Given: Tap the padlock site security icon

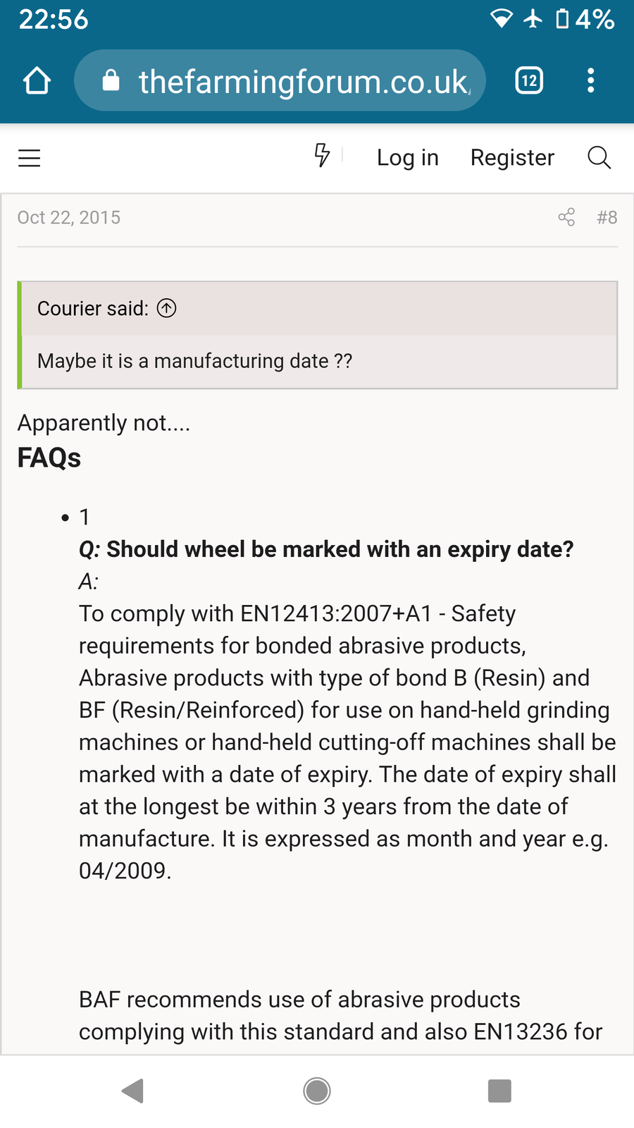Looking at the screenshot, I should pos(111,80).
